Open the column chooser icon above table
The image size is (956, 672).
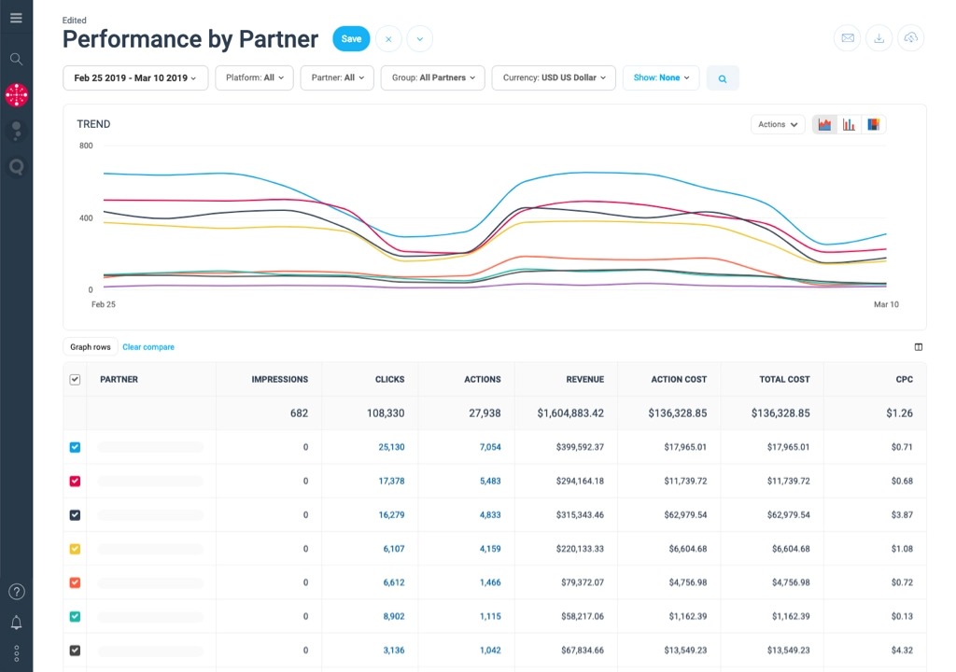(x=919, y=347)
